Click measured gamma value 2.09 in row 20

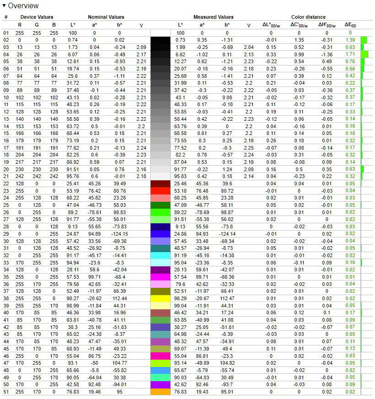coord(249,169)
